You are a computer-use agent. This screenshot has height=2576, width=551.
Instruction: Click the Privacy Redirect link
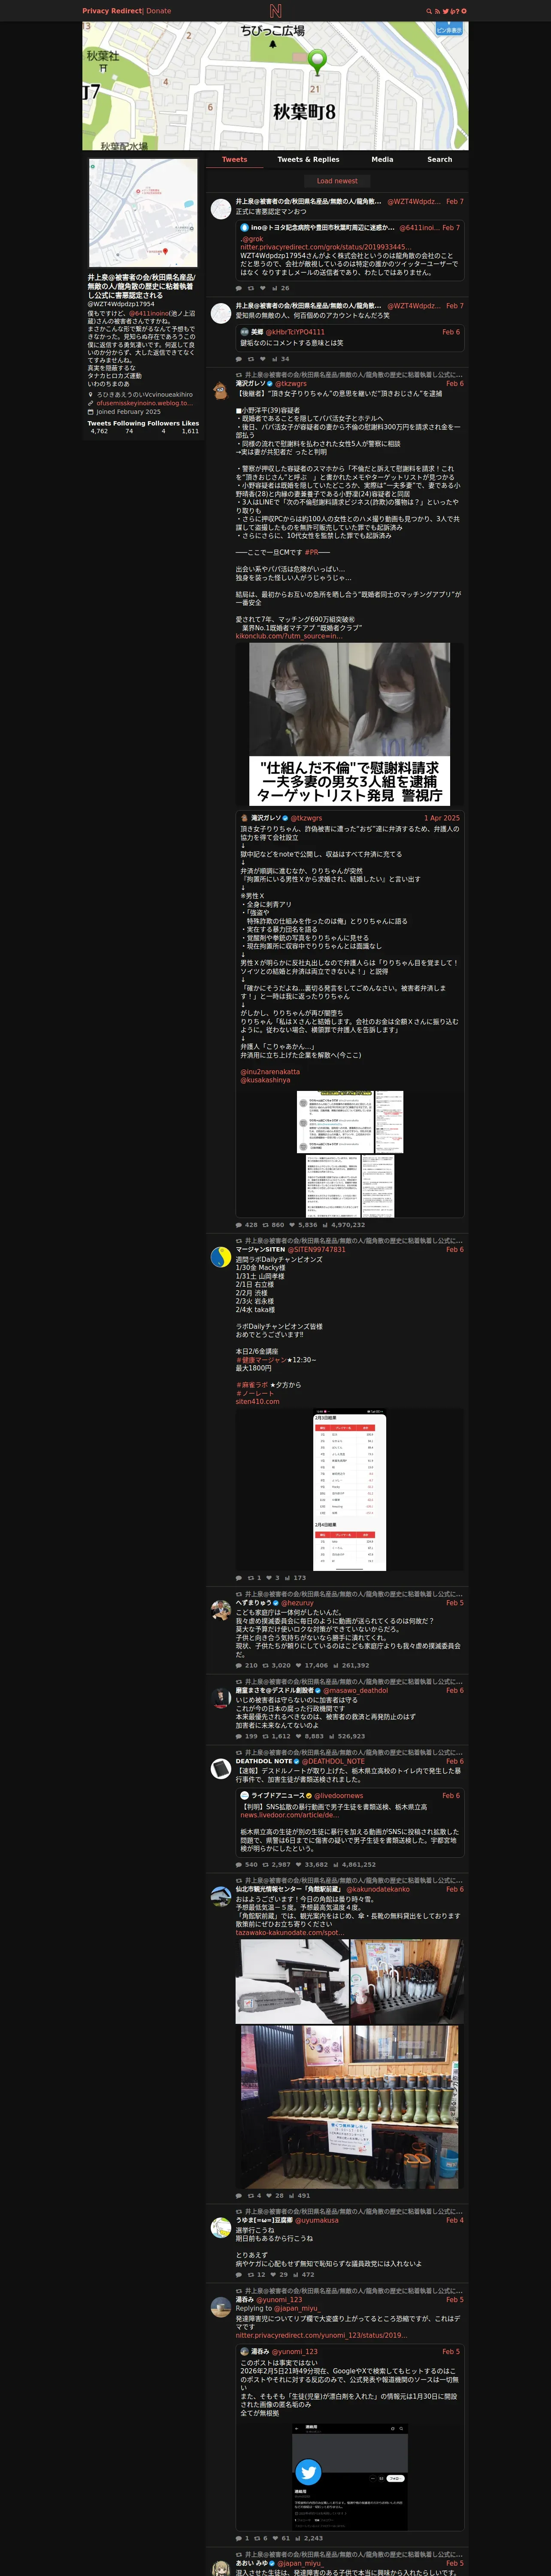click(x=112, y=11)
